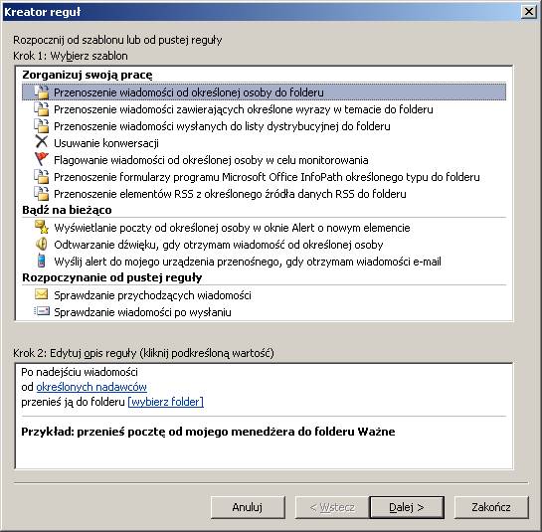The width and height of the screenshot is (542, 532).
Task: Open the 'określonych nadawców' link
Action: 91,387
